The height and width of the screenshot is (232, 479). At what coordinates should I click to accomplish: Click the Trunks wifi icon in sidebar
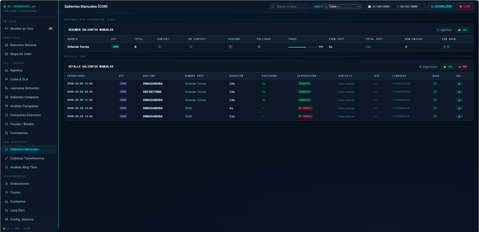coord(7,193)
